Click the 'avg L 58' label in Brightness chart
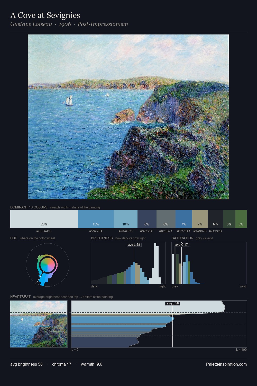Image resolution: width=257 pixels, height=386 pixels. pos(134,245)
